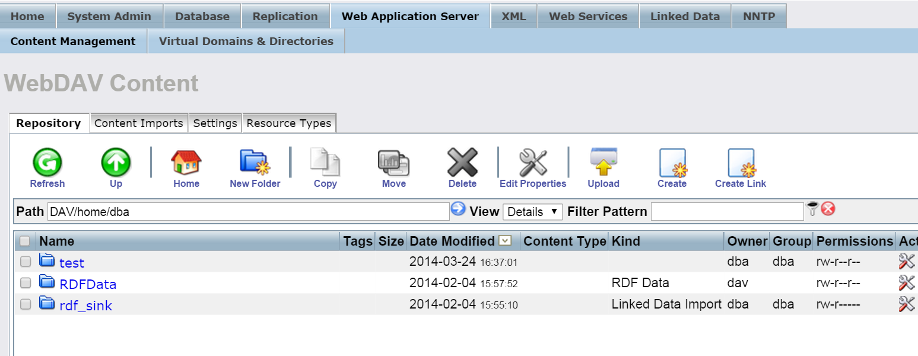Create a New Folder
Screen dimensions: 918x356
click(x=255, y=163)
